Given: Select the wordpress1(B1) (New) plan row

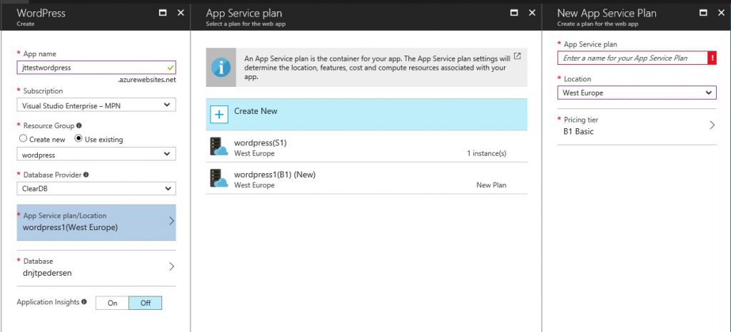Looking at the screenshot, I should coord(366,179).
